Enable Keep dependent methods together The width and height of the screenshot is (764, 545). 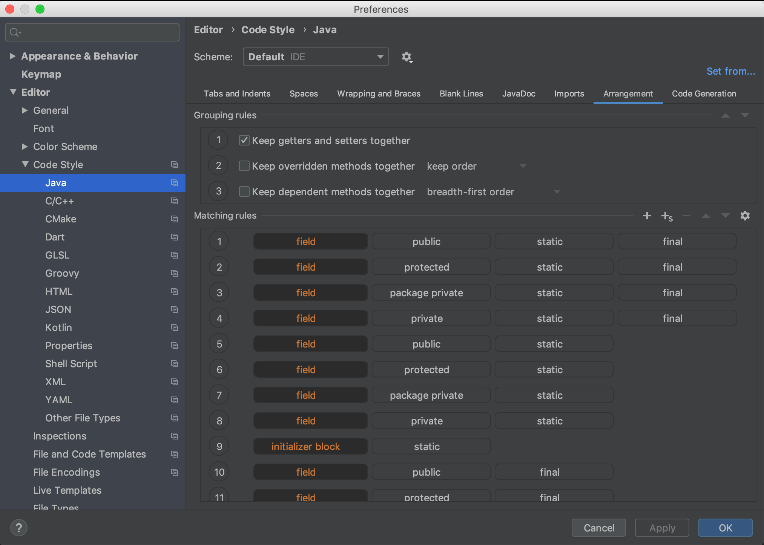244,191
